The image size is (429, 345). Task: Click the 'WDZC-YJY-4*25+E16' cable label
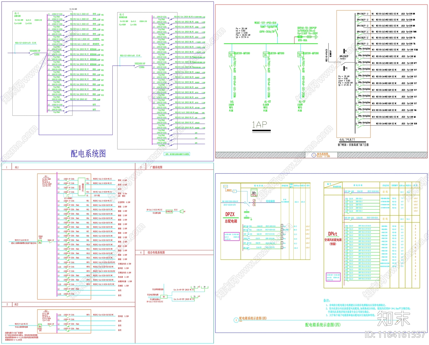265,23
